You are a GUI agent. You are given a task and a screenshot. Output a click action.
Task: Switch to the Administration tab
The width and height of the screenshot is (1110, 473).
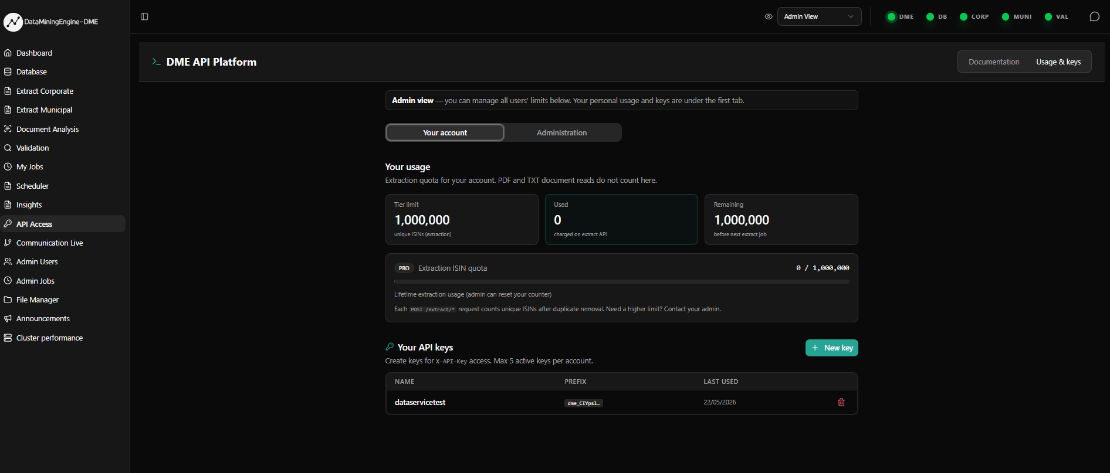click(x=562, y=132)
